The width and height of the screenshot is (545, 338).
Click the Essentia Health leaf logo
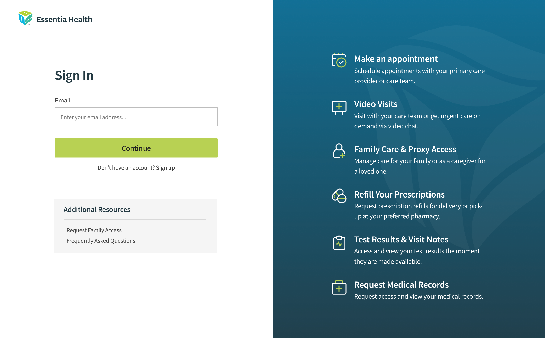[25, 18]
